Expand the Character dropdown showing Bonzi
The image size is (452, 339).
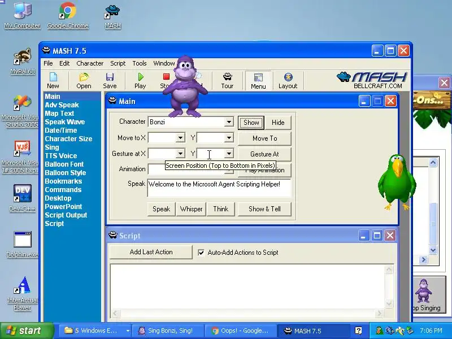(x=229, y=122)
